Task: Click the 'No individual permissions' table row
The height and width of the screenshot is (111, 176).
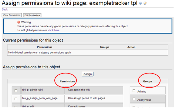Action: point(88,53)
